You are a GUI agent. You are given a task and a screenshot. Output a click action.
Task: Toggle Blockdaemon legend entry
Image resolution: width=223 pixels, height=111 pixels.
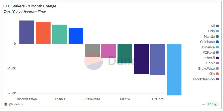tap(206, 79)
